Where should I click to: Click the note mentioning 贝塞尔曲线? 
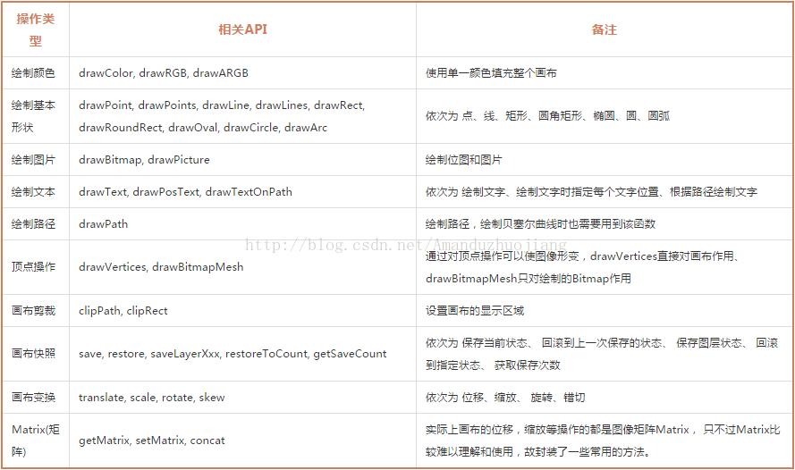pyautogui.click(x=540, y=224)
